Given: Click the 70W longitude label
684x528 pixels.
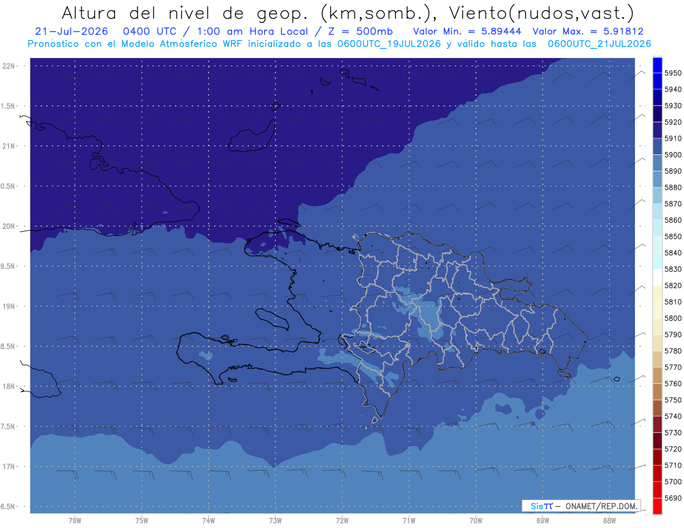Looking at the screenshot, I should [476, 520].
